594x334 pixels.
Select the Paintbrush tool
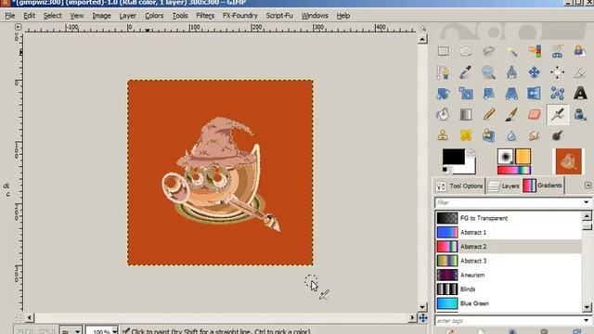(511, 114)
